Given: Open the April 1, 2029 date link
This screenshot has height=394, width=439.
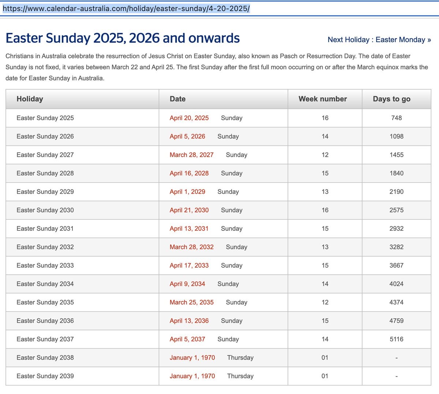Looking at the screenshot, I should [x=187, y=192].
